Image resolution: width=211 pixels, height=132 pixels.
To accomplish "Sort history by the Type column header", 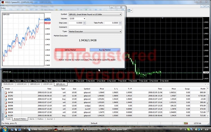I will tap(63, 89).
